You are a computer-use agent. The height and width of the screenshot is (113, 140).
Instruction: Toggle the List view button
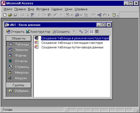(x=92, y=32)
